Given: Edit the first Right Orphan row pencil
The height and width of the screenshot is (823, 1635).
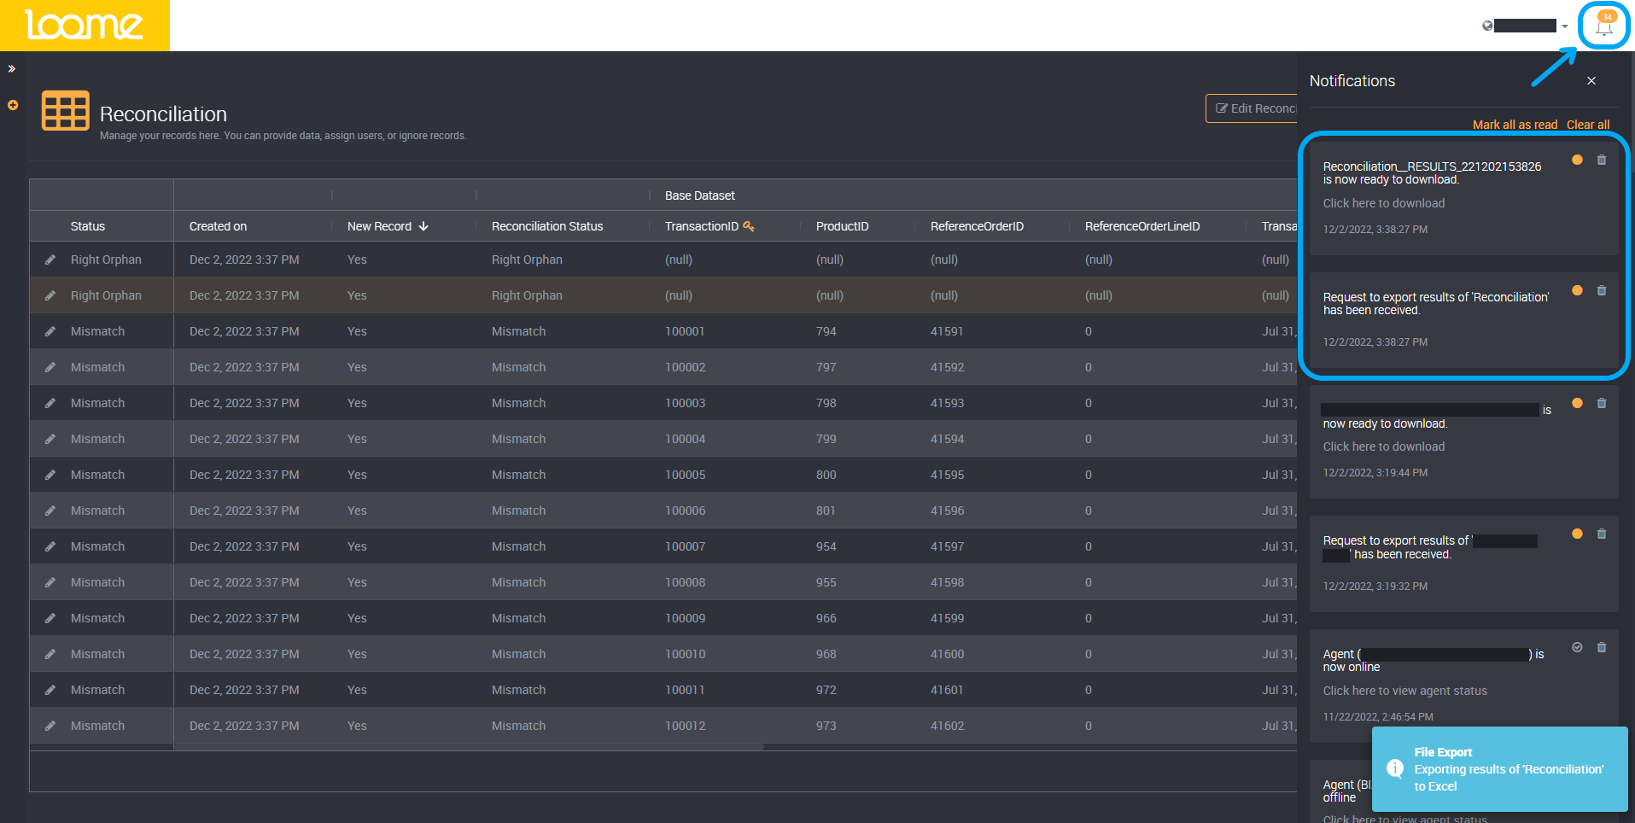Looking at the screenshot, I should (50, 260).
